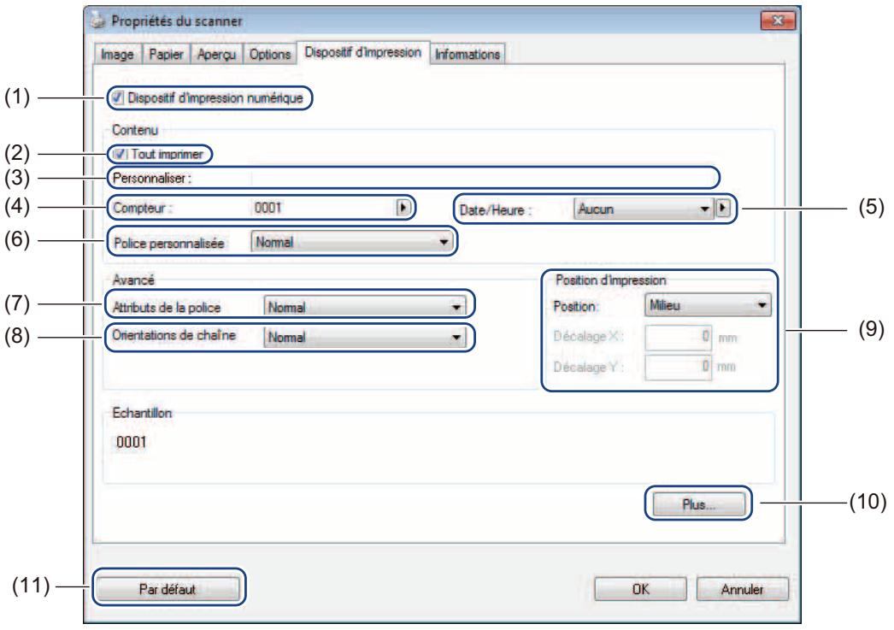Select the Dispositif d'impression tab
This screenshot has height=630, width=894.
(x=362, y=52)
